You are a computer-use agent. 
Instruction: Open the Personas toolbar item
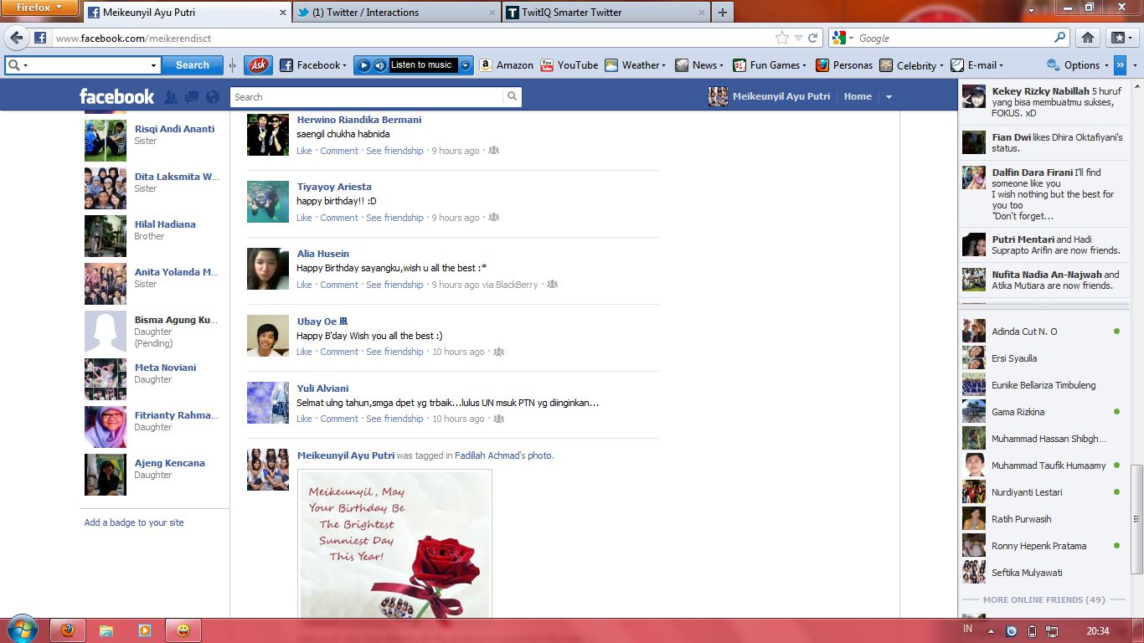tap(843, 65)
